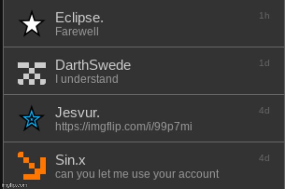Screen dimensions: 285x189
Task: Click the imgflip.com watermark
Action: 14,185
